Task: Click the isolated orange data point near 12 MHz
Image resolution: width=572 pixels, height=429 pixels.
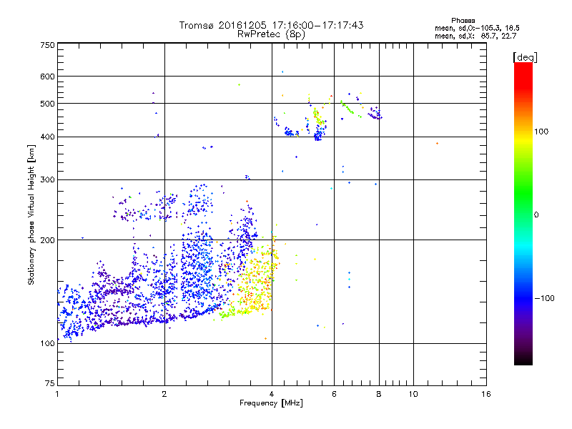Action: pos(437,144)
